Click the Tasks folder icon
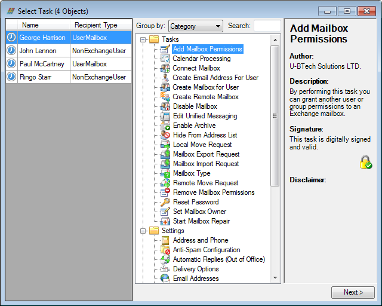382x306 pixels. tap(154, 39)
